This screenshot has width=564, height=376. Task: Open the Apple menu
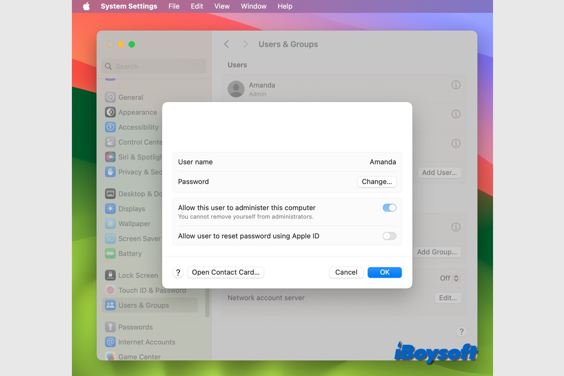pyautogui.click(x=86, y=6)
